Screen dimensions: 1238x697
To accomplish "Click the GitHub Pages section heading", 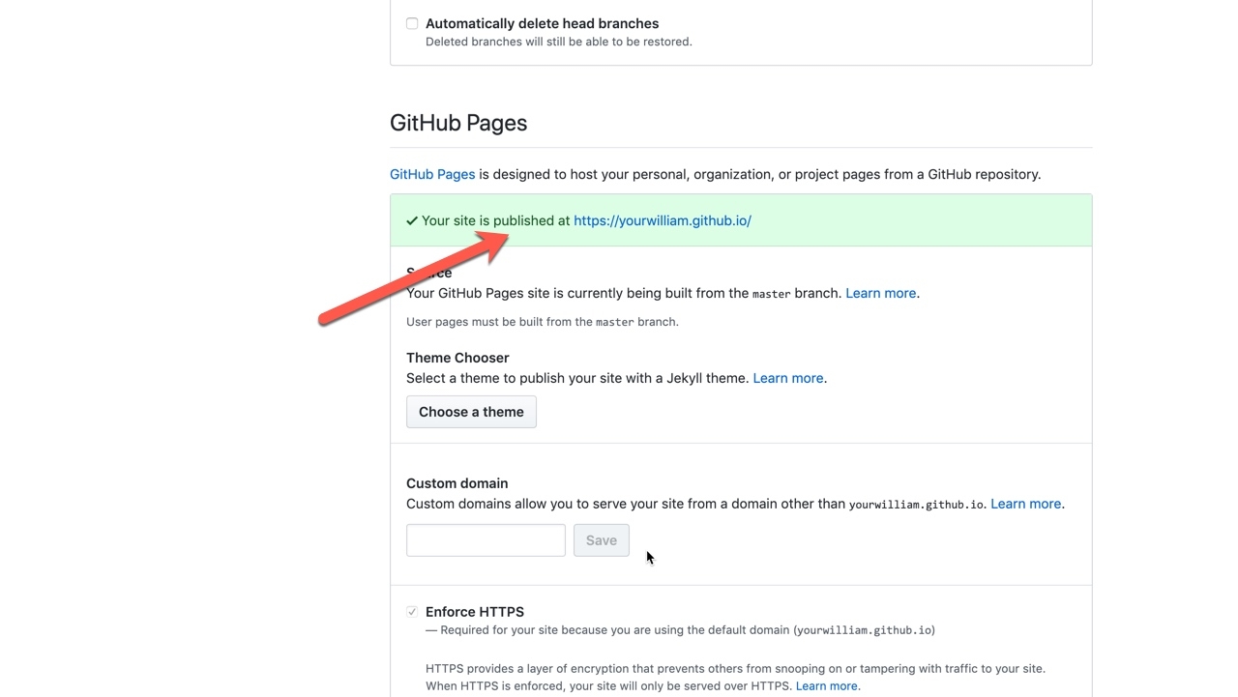I will point(458,123).
